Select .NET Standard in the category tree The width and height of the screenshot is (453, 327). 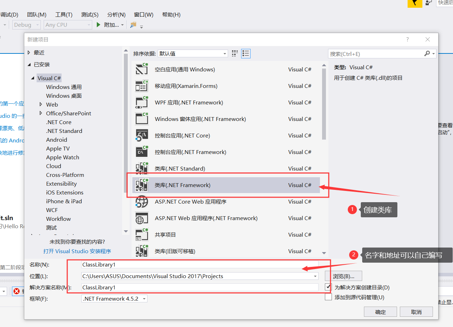tap(64, 131)
